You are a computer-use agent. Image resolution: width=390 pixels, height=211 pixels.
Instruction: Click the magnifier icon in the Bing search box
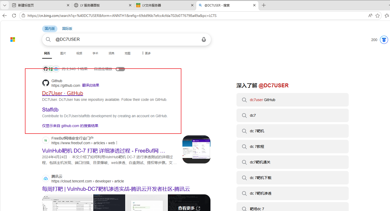48,39
